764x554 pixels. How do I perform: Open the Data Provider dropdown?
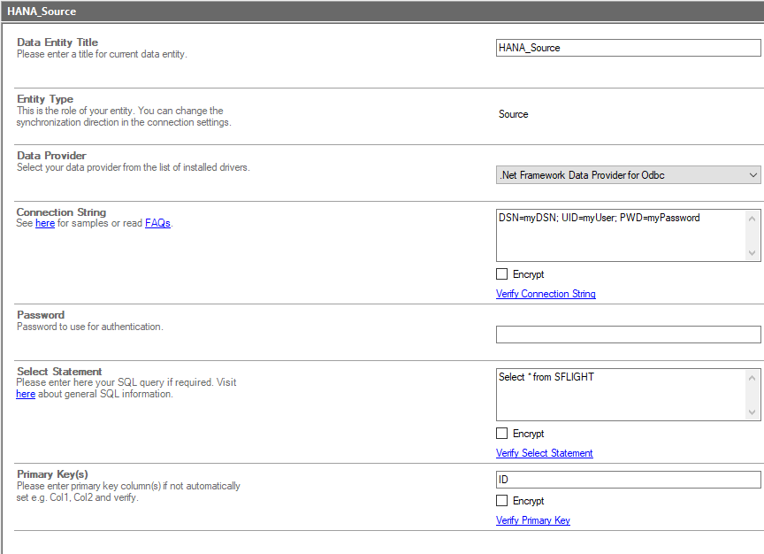tap(628, 175)
